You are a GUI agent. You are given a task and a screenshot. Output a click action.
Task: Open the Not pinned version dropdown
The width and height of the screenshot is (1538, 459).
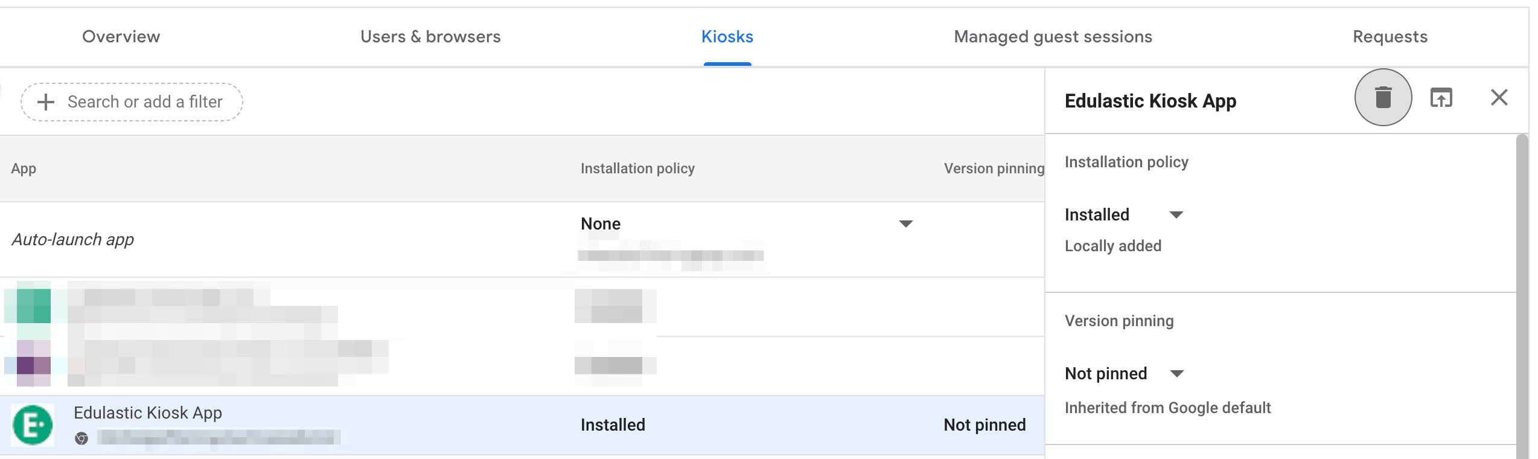[1124, 374]
